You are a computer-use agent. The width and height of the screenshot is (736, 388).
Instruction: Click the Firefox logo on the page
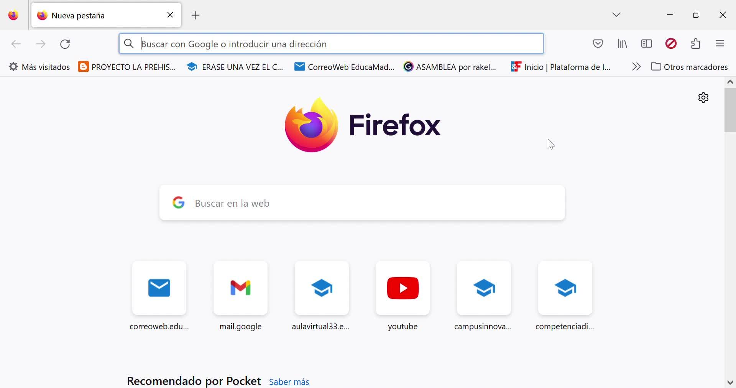coord(363,125)
